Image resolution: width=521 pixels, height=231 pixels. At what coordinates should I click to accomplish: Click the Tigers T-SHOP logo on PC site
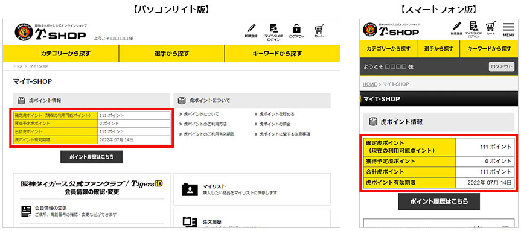50,32
